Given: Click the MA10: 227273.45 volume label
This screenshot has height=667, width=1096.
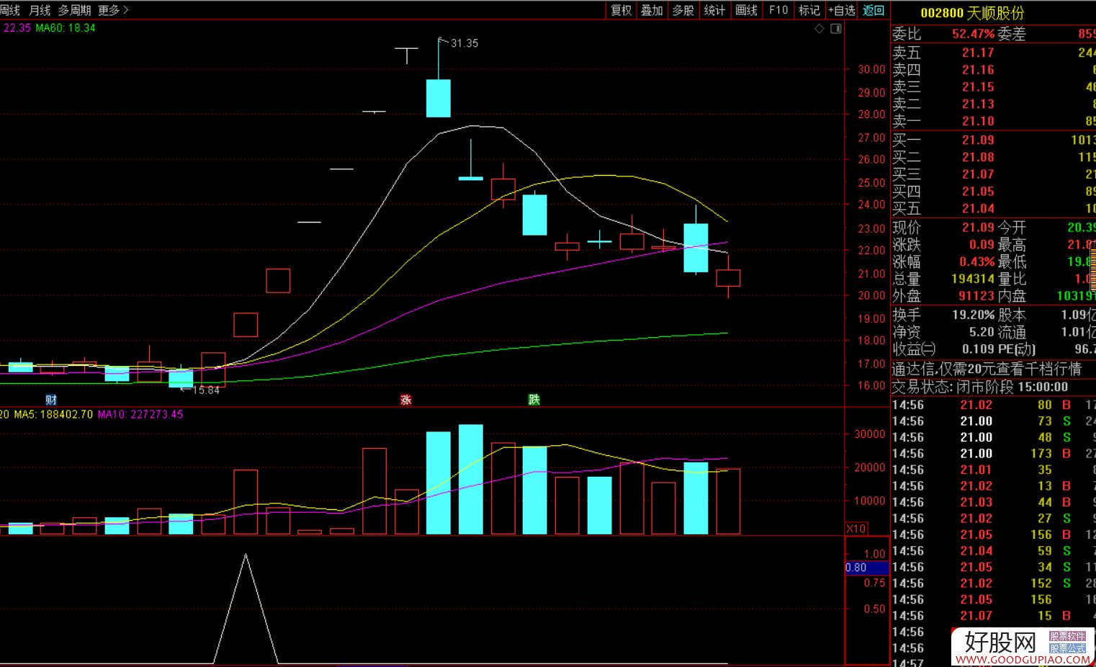Looking at the screenshot, I should click(140, 415).
